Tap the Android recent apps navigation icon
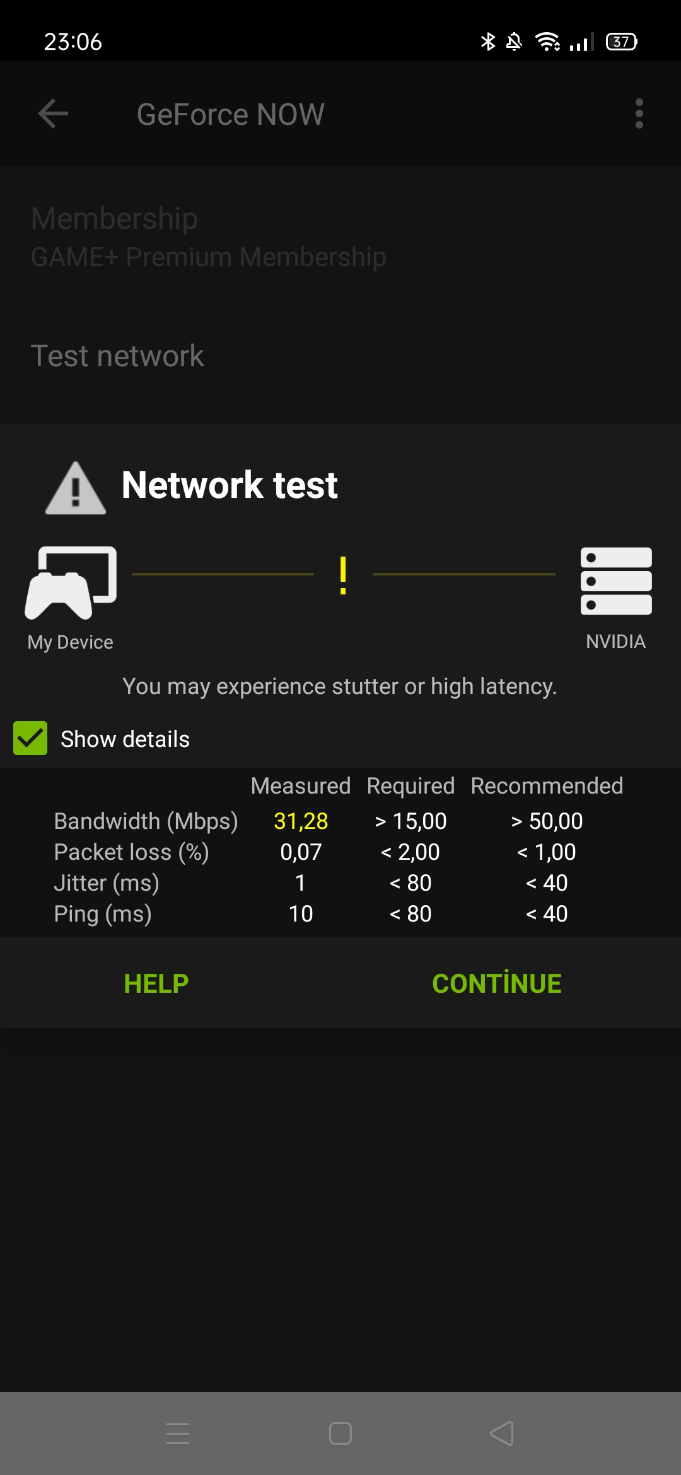This screenshot has height=1475, width=681. (178, 1433)
